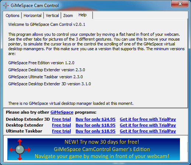Switch to the Horizontal tab
This screenshot has height=165, width=191.
[32, 16]
